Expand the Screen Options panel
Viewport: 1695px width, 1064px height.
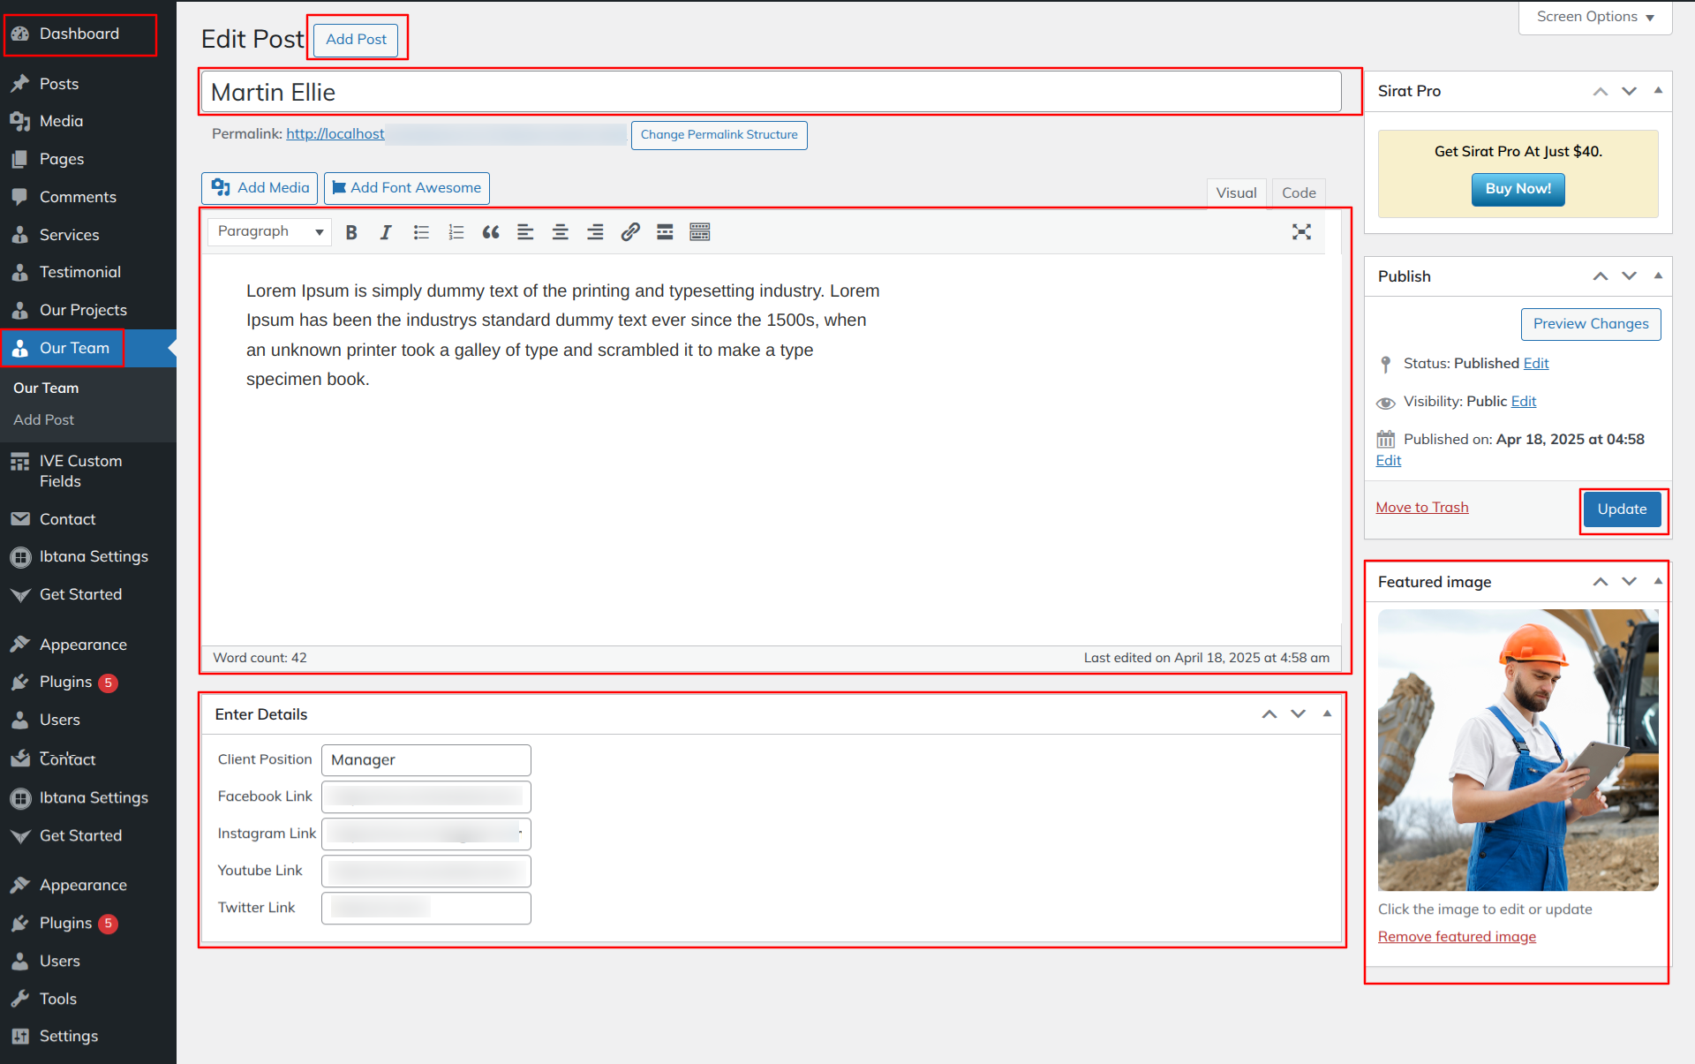coord(1595,17)
